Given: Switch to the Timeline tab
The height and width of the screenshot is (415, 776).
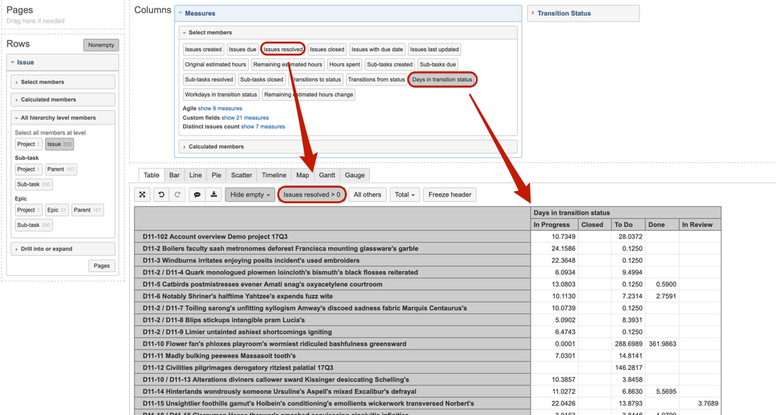Looking at the screenshot, I should point(274,176).
